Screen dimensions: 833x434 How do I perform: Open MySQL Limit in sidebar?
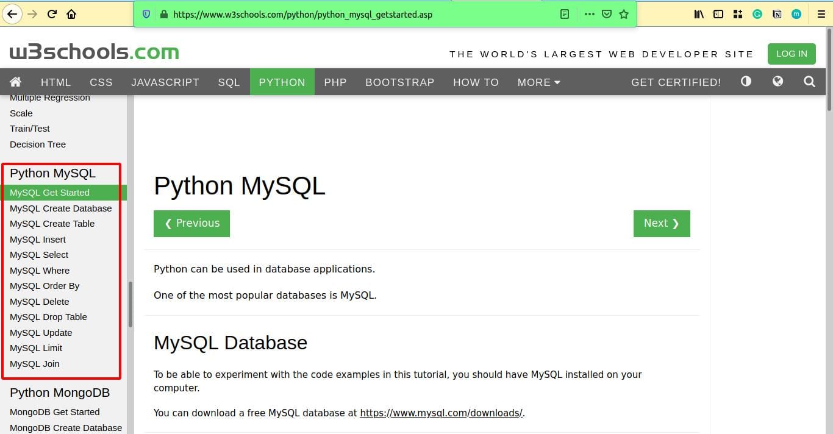(36, 348)
